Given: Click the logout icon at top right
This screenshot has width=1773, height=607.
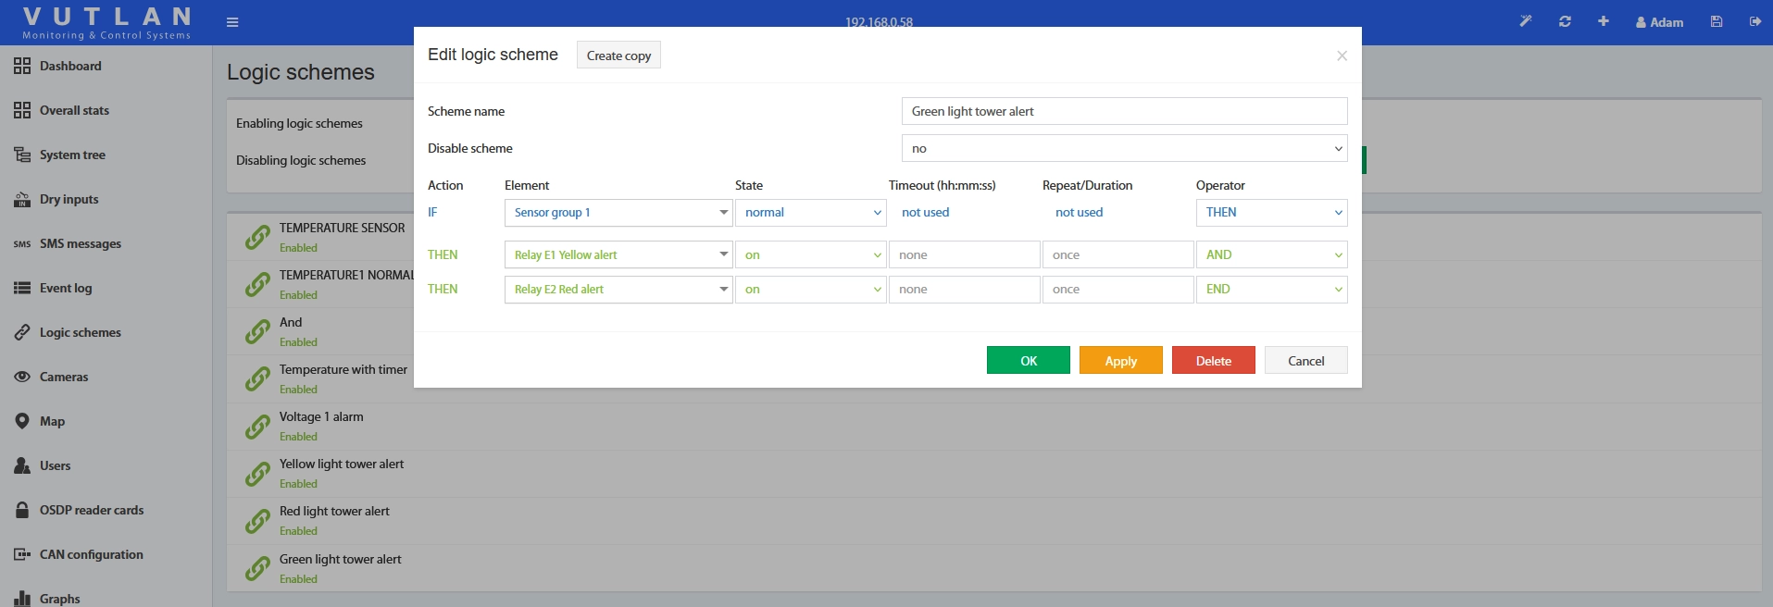Looking at the screenshot, I should tap(1754, 21).
